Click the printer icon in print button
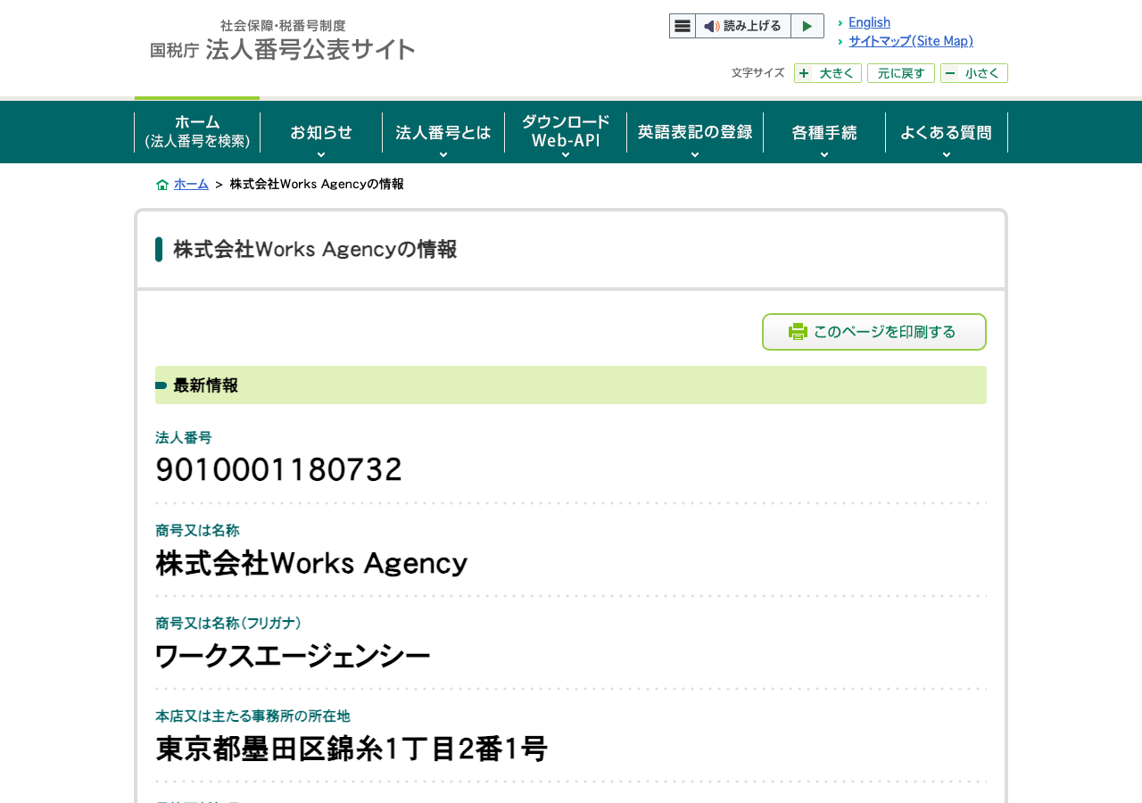Screen dimensions: 1142x803 pos(798,332)
